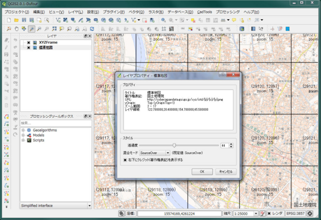The image size is (321, 220).
Task: Click the undo arrow in left toolbar
Action: tap(16, 40)
